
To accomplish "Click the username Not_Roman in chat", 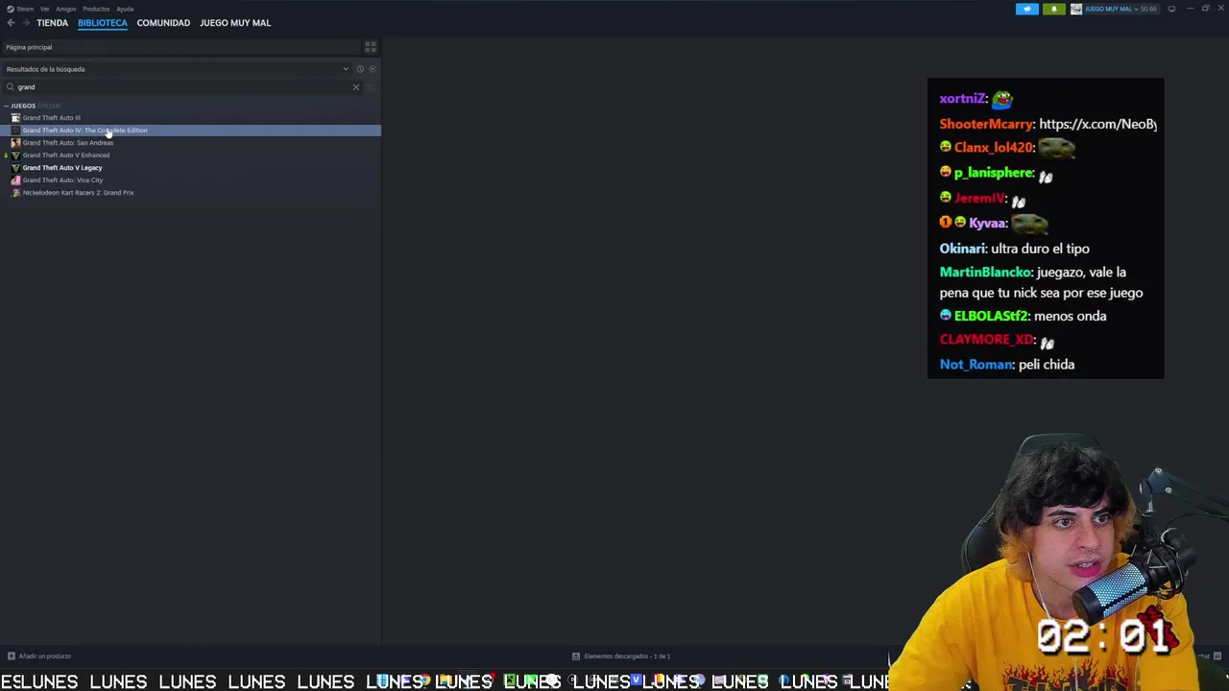I will coord(976,365).
